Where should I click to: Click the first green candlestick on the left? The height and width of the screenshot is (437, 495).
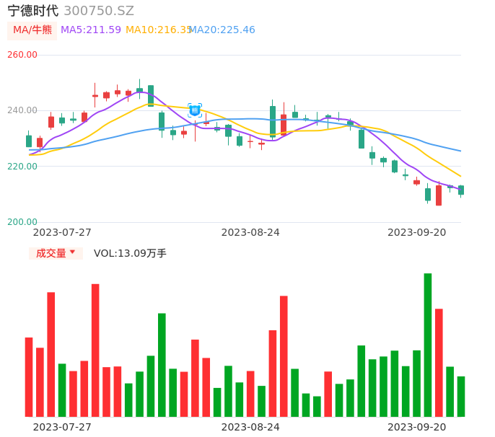29,141
